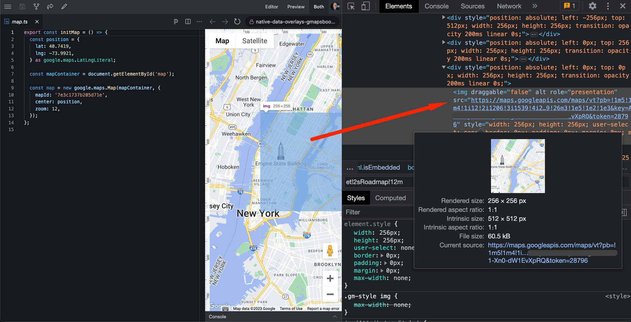Click the DevTools search field with Roadmap text

pyautogui.click(x=379, y=182)
